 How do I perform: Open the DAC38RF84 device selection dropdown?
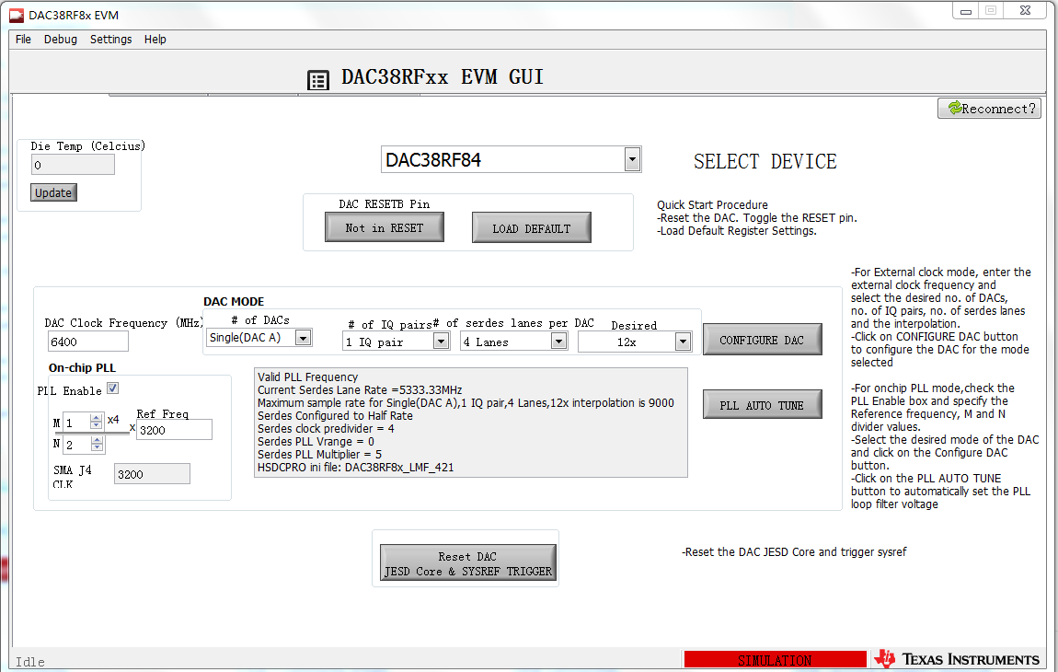(632, 159)
